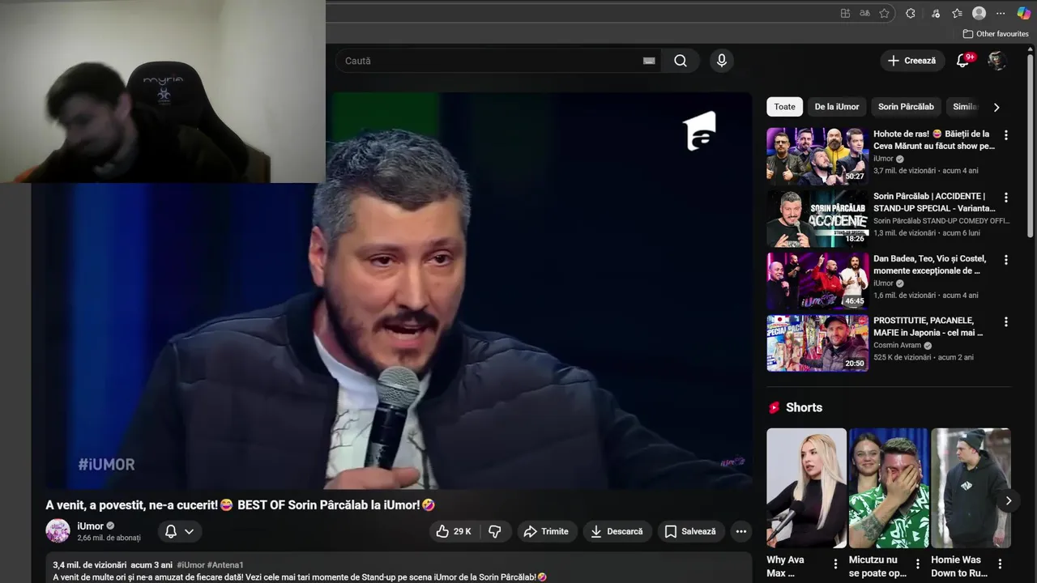Open notification bell preferences dropdown
Image resolution: width=1037 pixels, height=583 pixels.
coord(179,531)
